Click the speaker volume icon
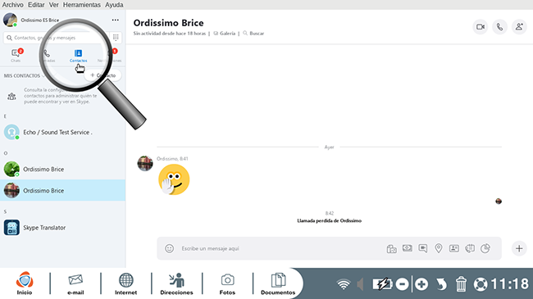 tap(360, 284)
